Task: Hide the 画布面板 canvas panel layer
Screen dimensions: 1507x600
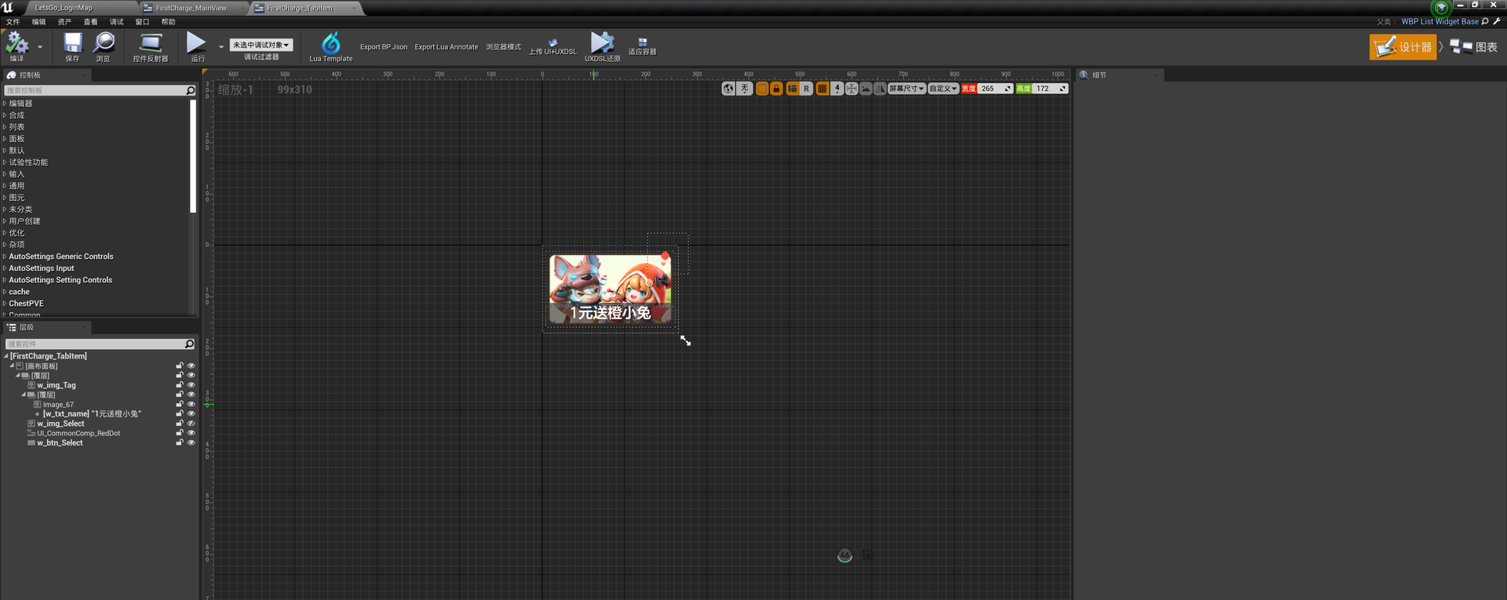Action: coord(191,365)
